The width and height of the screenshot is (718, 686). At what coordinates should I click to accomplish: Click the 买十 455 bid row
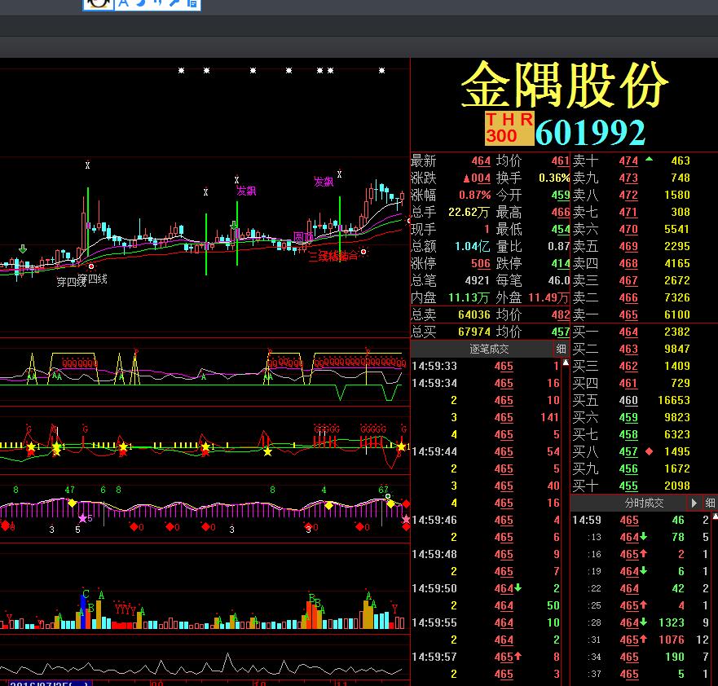643,486
